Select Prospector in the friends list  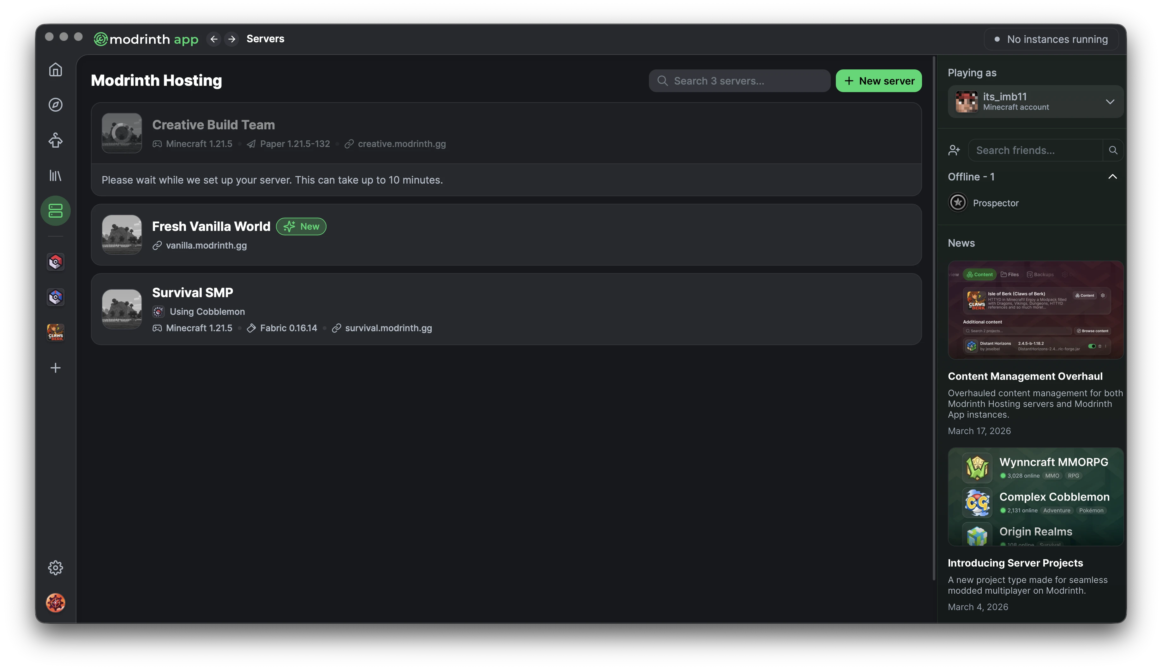995,203
